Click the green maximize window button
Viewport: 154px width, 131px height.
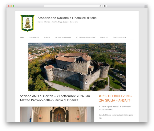point(14,6)
